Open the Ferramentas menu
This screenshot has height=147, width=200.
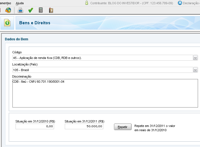point(5,3)
